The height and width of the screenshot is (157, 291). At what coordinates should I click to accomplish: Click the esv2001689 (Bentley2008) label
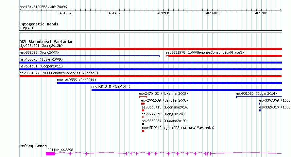click(x=164, y=100)
